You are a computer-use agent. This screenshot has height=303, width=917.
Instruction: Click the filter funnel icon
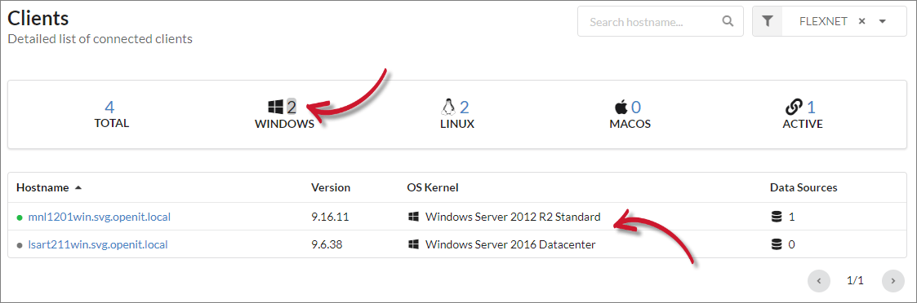(768, 22)
